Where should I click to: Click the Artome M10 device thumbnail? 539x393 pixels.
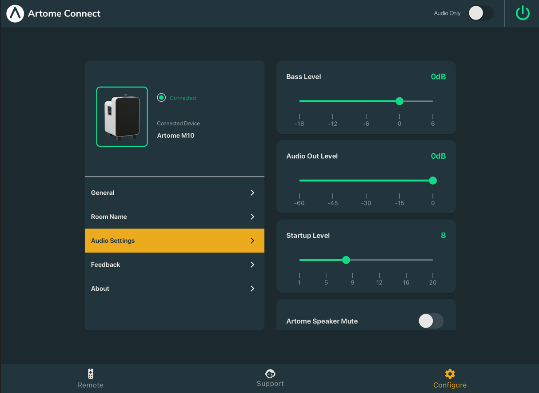click(x=122, y=116)
